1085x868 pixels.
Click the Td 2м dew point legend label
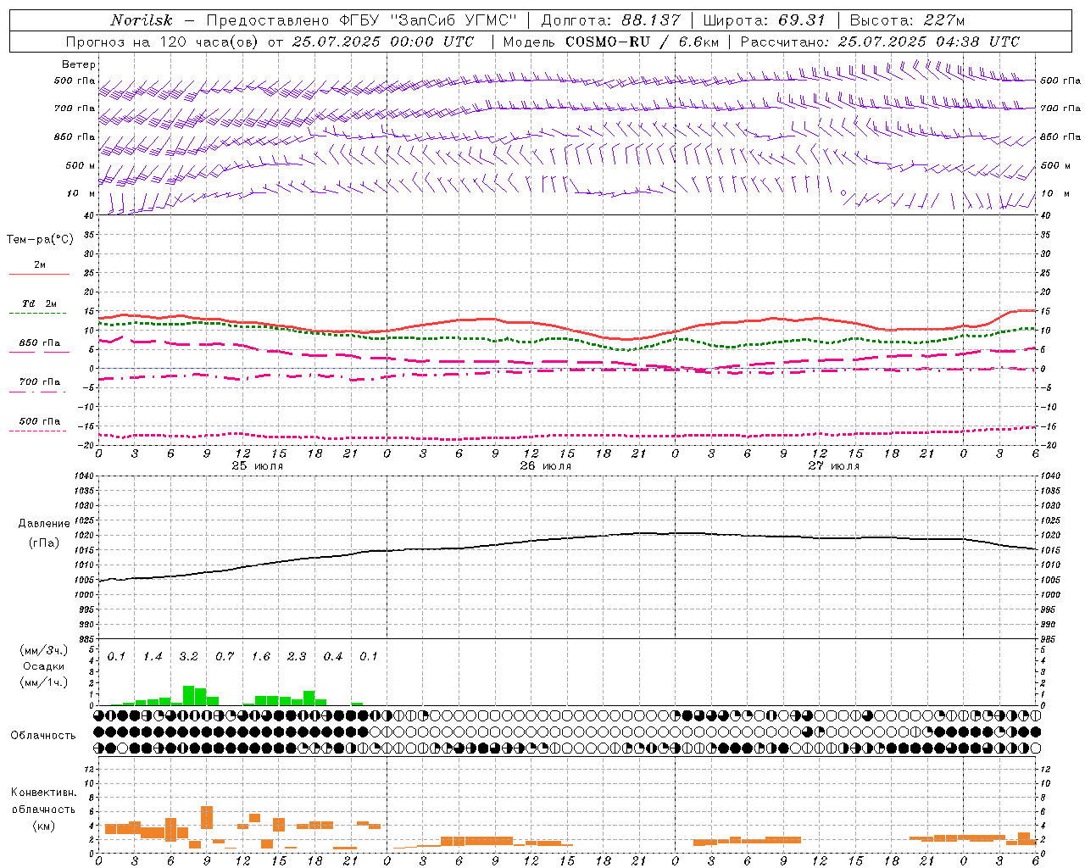40,303
